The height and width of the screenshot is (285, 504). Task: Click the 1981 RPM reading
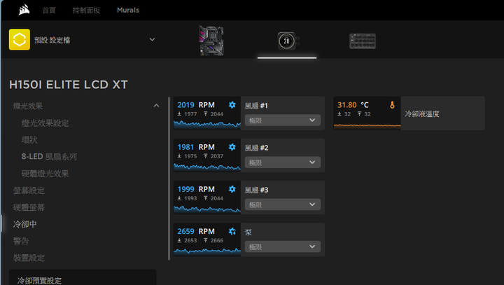pos(196,147)
